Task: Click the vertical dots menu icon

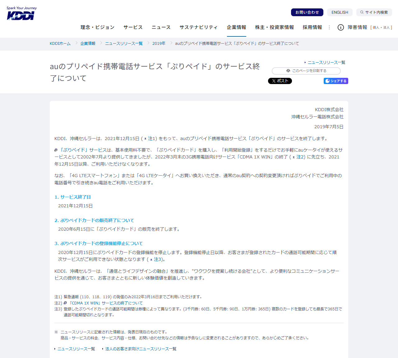Action: [x=329, y=27]
